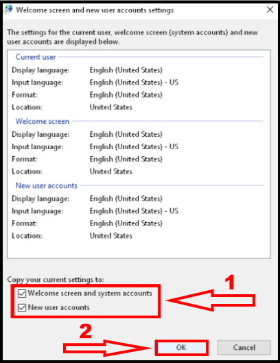Click the red arrow pointing at OK
Image resolution: width=280 pixels, height=363 pixels.
[108, 348]
